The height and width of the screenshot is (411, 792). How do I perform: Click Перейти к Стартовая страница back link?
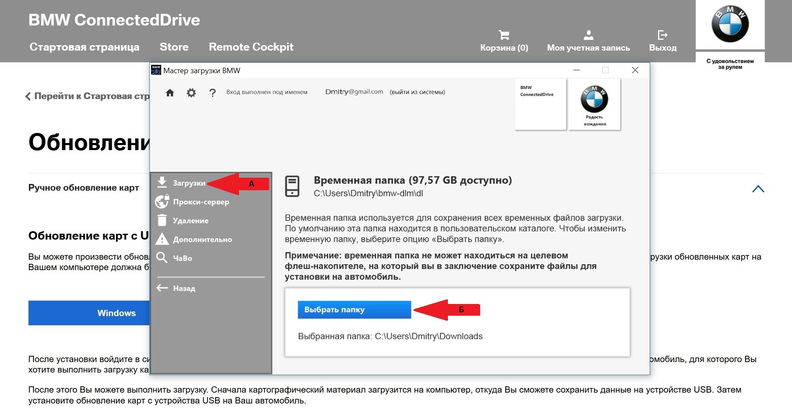tap(87, 96)
